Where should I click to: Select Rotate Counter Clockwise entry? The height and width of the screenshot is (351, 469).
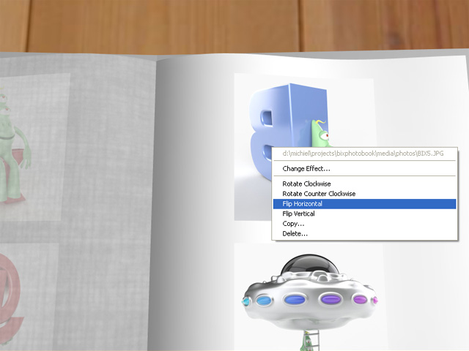(364, 194)
